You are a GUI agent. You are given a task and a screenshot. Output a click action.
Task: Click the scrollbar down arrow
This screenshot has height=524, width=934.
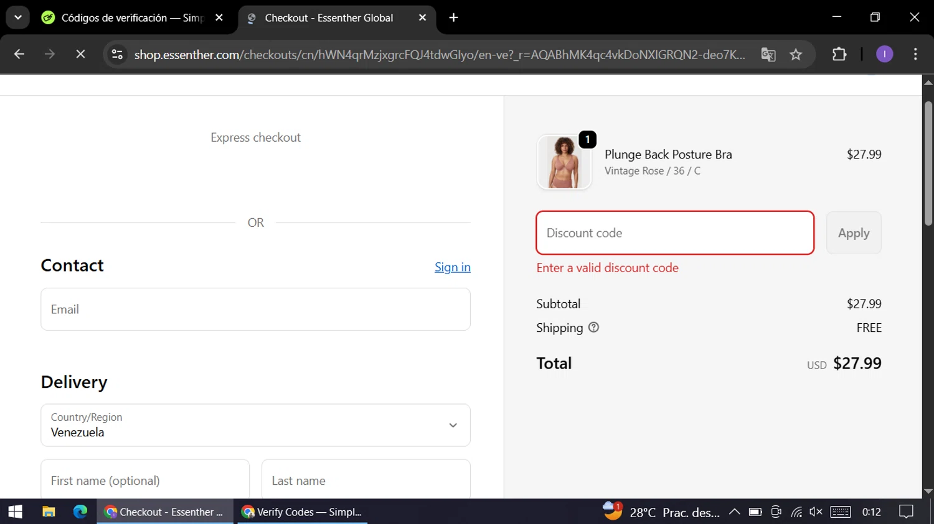click(928, 491)
